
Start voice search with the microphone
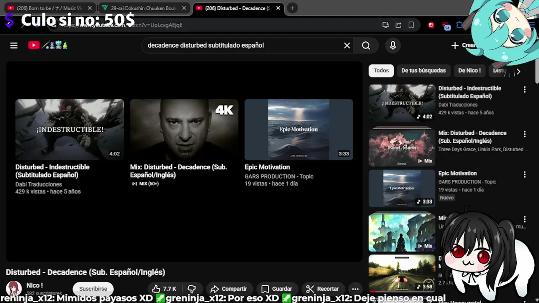point(393,45)
